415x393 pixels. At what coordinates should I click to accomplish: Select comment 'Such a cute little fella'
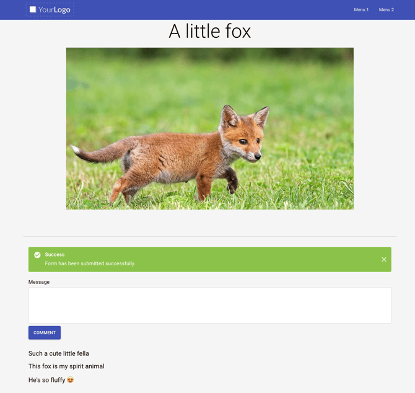[59, 353]
